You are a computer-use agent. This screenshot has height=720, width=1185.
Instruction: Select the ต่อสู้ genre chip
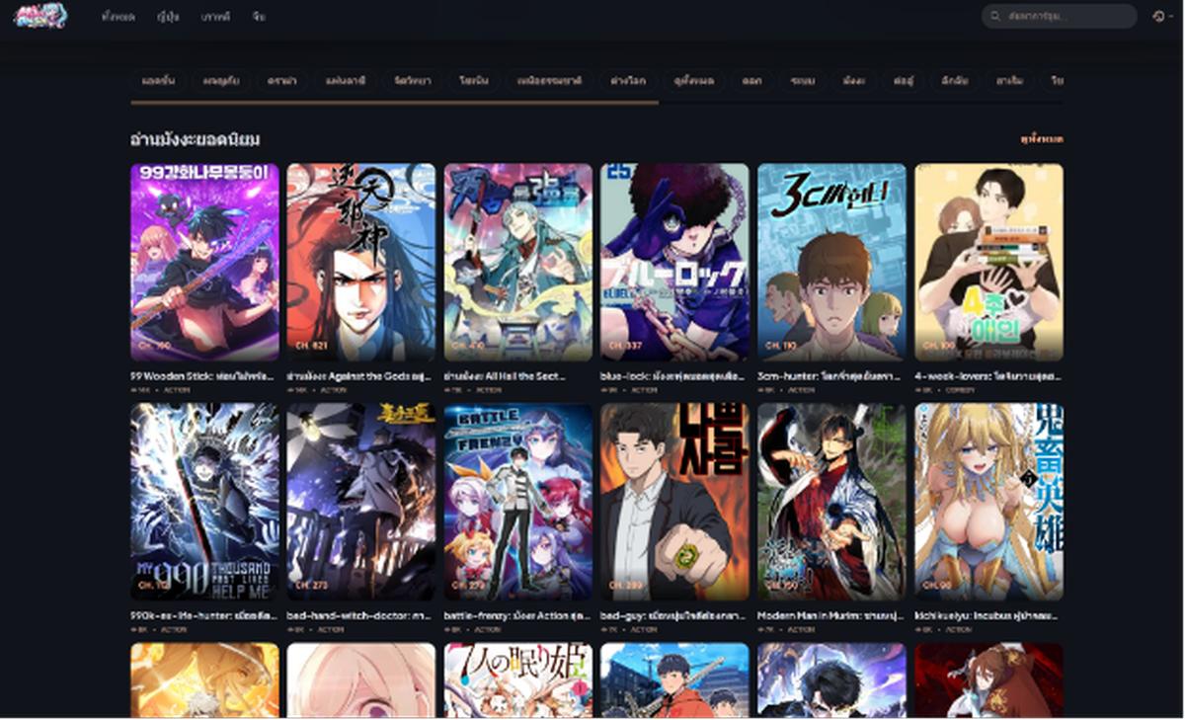(x=903, y=81)
